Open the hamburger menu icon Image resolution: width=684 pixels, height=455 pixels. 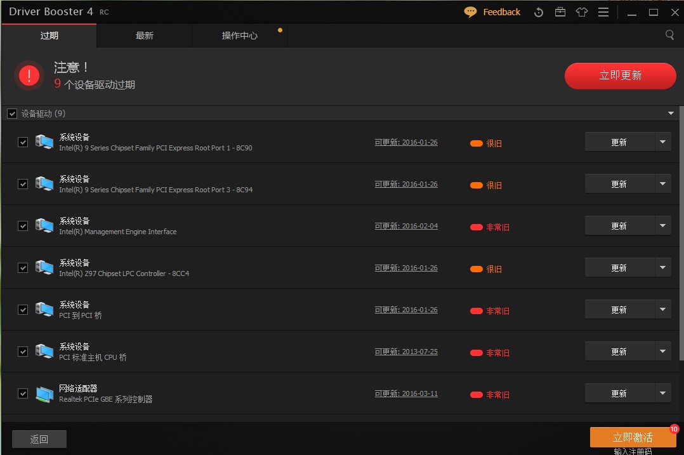point(603,12)
